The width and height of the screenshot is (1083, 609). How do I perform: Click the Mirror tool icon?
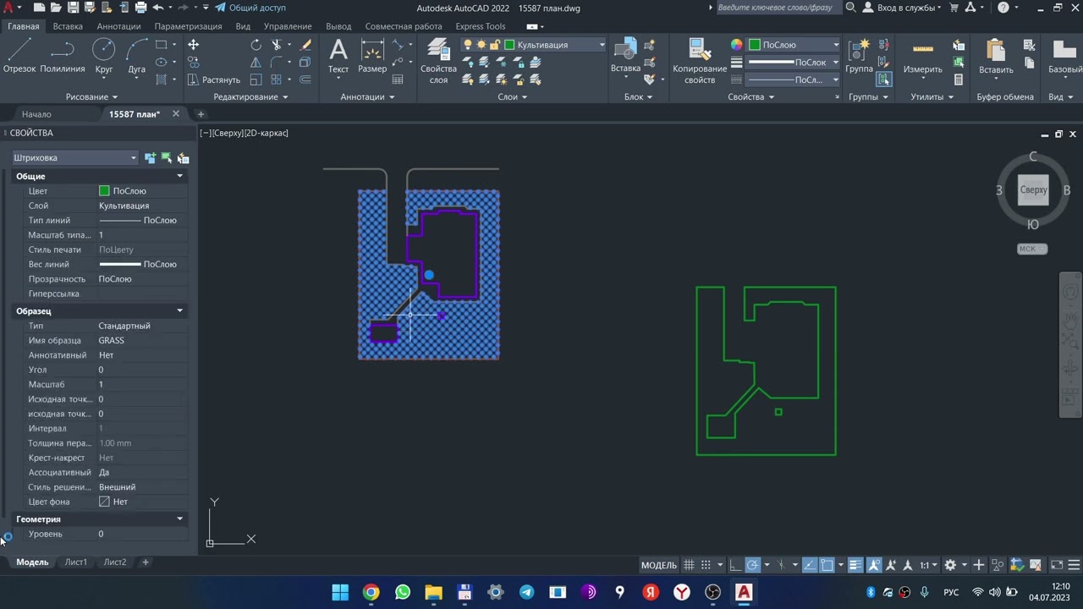click(256, 62)
